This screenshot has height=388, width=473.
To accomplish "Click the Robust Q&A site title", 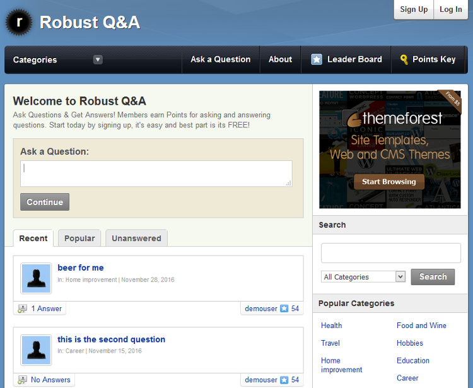I will point(90,22).
